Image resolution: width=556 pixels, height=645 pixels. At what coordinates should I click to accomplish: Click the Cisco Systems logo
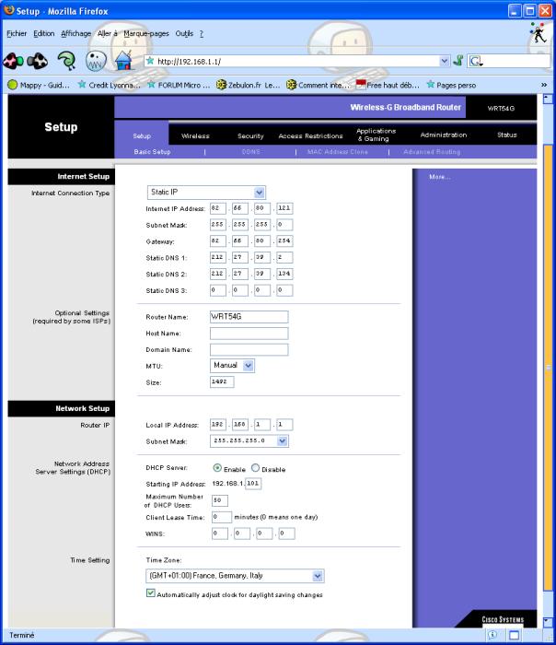pyautogui.click(x=503, y=619)
